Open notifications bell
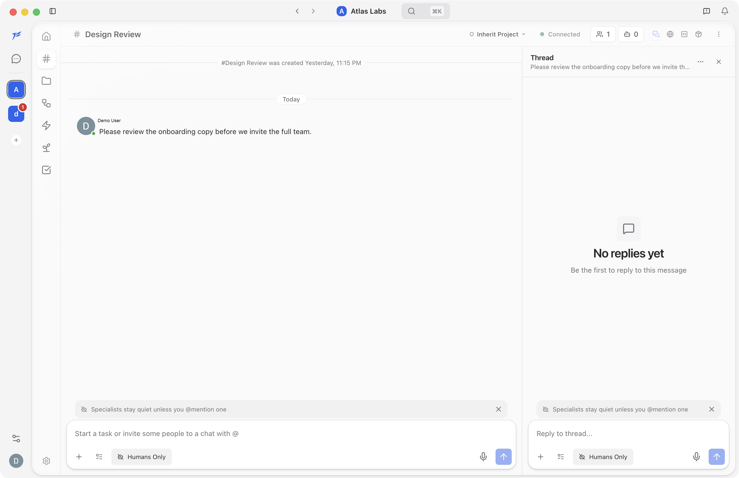The image size is (739, 478). coord(724,11)
